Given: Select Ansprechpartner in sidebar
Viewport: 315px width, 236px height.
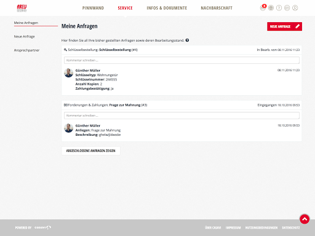Looking at the screenshot, I should (x=26, y=50).
